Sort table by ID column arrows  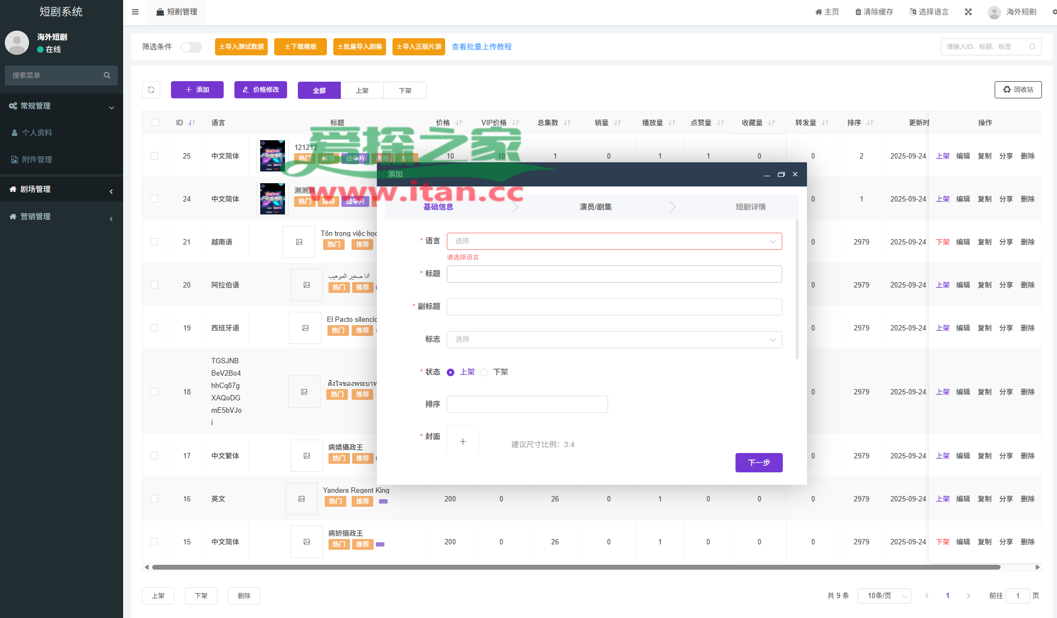point(192,123)
